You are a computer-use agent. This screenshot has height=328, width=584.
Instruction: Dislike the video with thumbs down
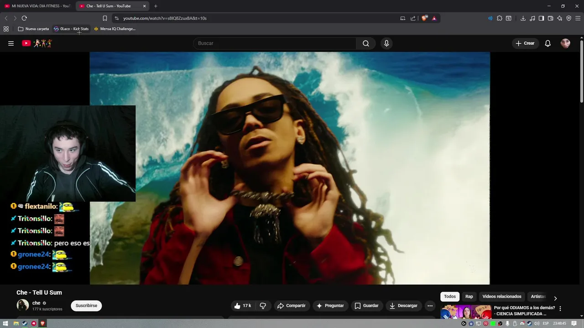pyautogui.click(x=263, y=306)
